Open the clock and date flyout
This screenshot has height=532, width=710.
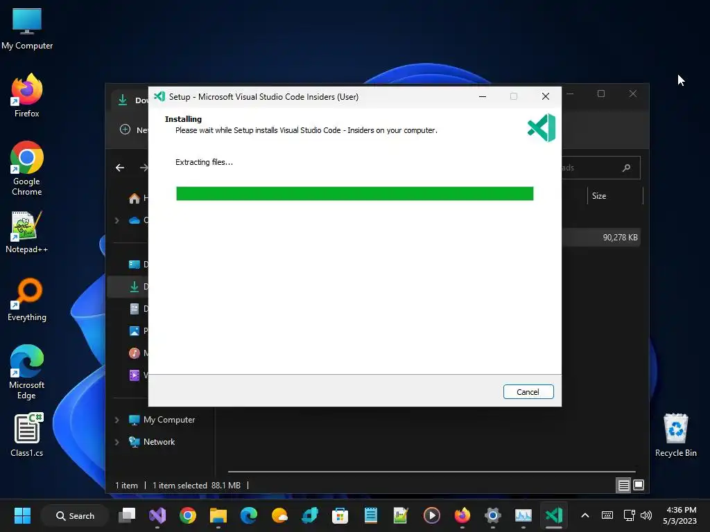tap(679, 515)
